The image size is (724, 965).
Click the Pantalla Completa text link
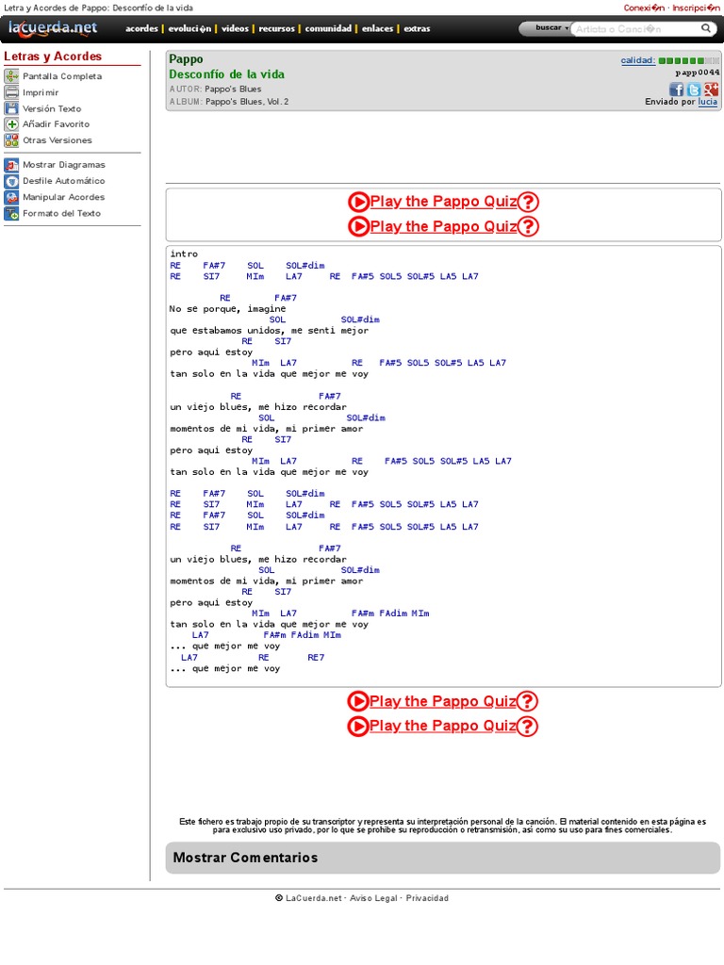point(62,76)
